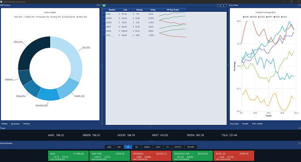Click the World Markets panel options icon
Viewport: 301px width, 162px height.
pyautogui.click(x=299, y=143)
